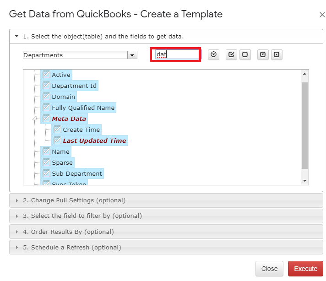Click the check all fields icon
Image resolution: width=326 pixels, height=281 pixels.
231,54
